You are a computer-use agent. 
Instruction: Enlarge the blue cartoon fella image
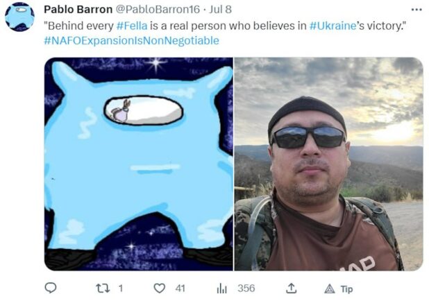(139, 164)
